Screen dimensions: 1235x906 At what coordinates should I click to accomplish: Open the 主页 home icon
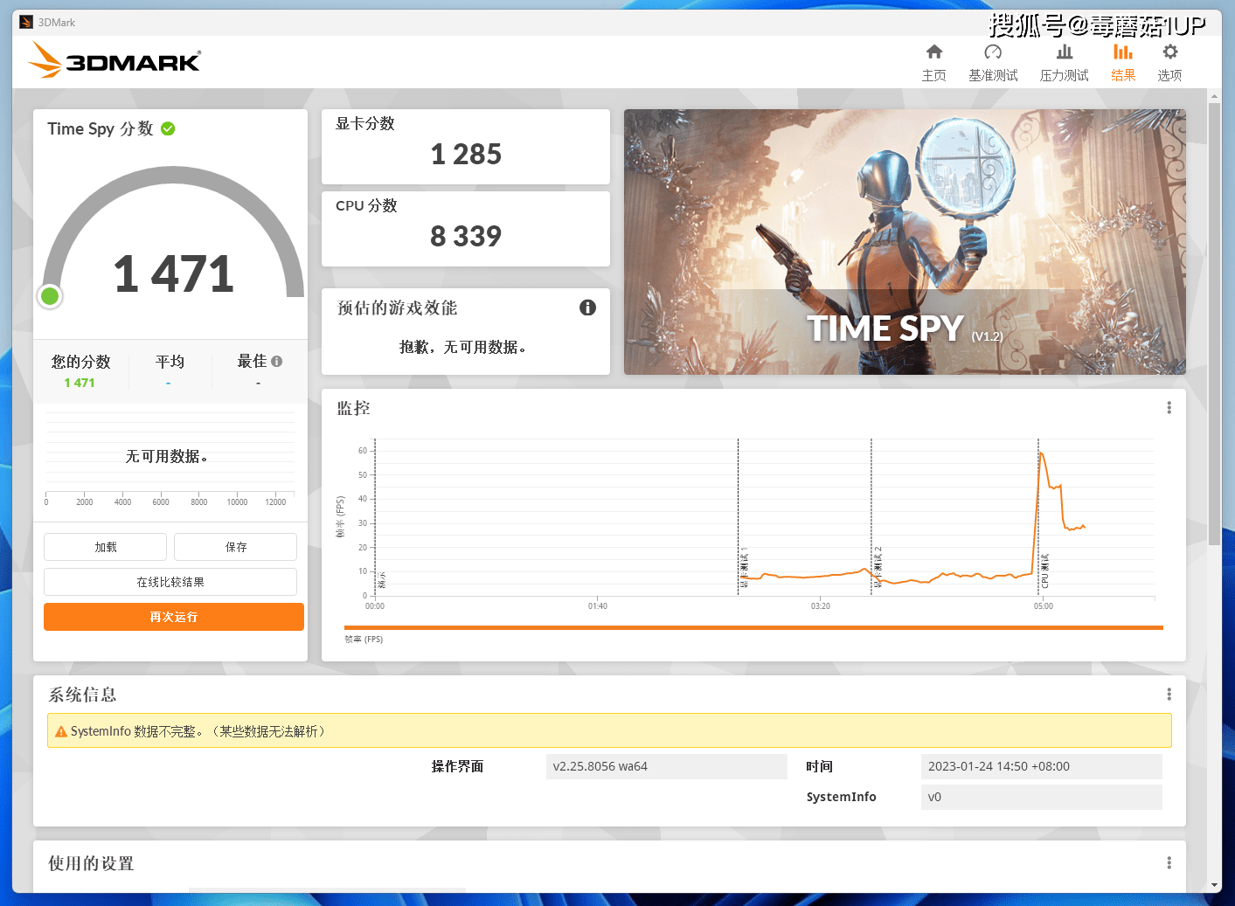(x=934, y=52)
